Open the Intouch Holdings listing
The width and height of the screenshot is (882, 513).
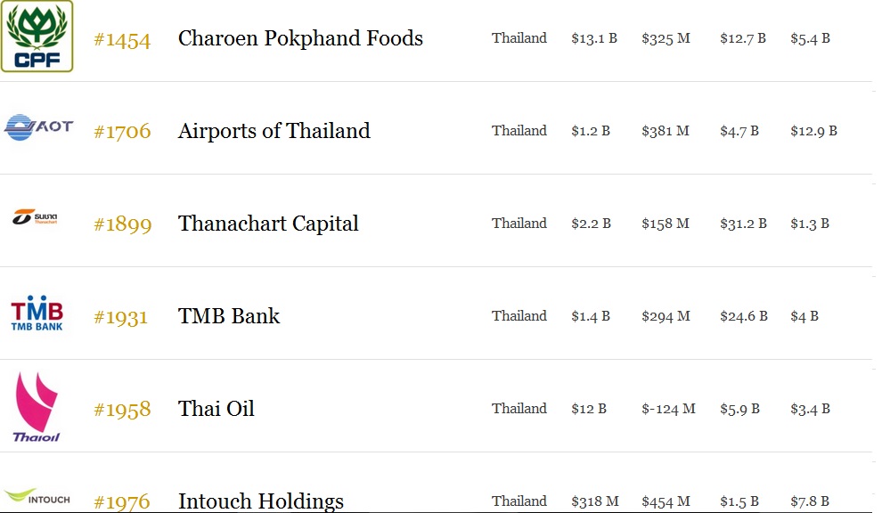click(261, 501)
